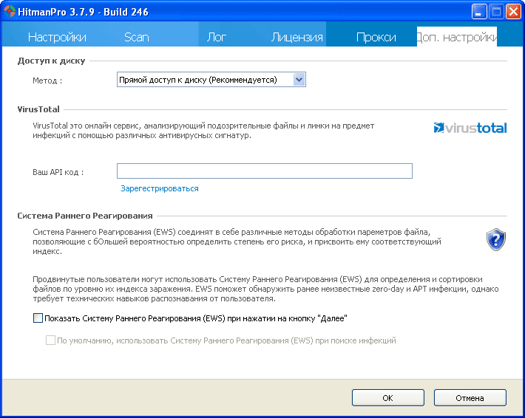Follow the Зарегестрироваться link

[x=160, y=188]
